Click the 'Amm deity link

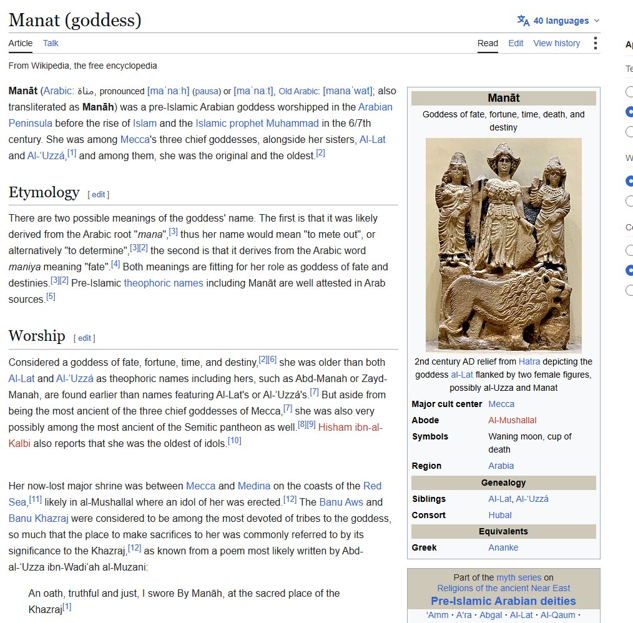click(x=437, y=615)
